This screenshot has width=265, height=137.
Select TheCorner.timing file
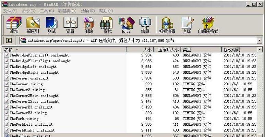(x=26, y=84)
